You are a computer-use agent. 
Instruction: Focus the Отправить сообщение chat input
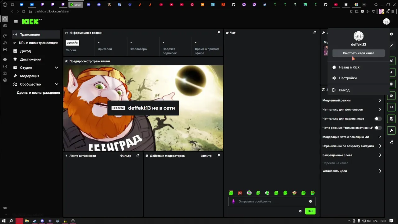pyautogui.click(x=272, y=201)
